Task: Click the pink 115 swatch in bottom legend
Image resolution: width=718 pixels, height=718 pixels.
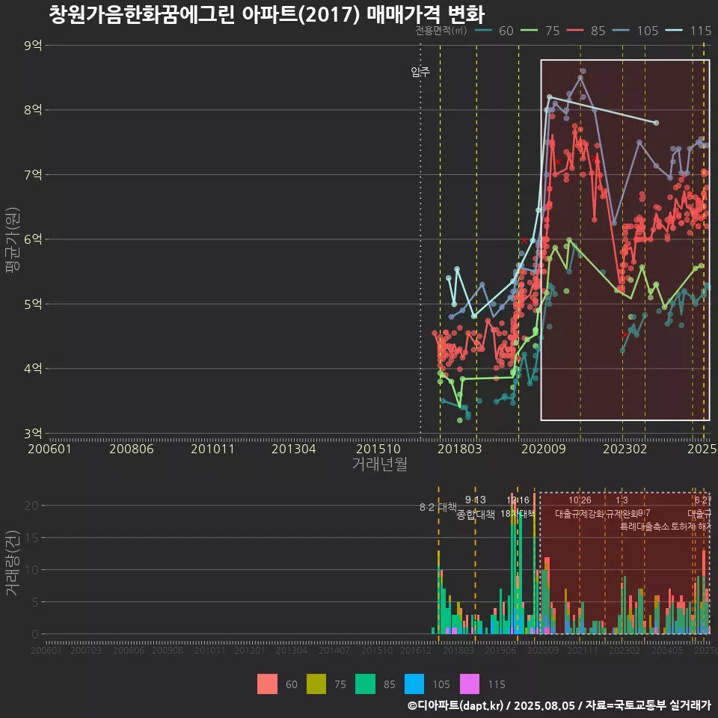Action: (x=470, y=684)
